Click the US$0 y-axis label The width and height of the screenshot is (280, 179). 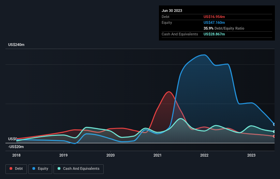click(13, 139)
